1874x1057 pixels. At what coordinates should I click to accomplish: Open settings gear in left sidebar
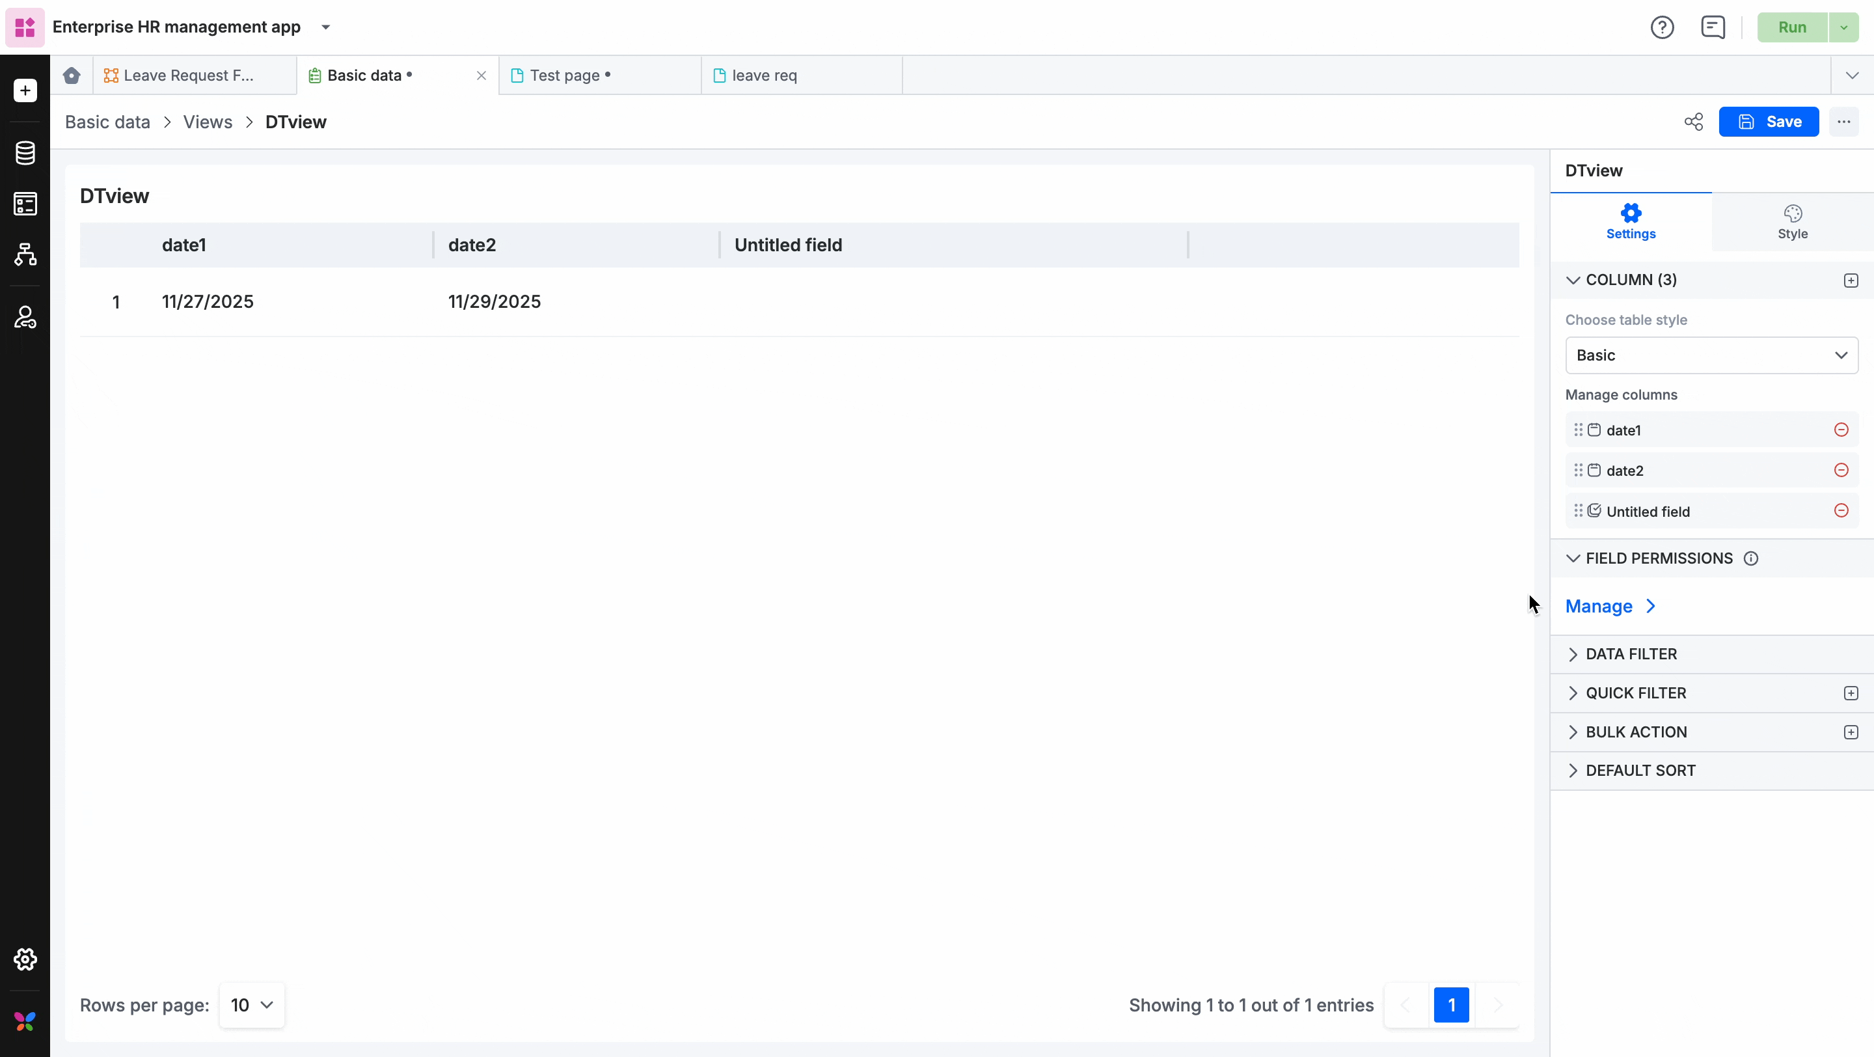[25, 959]
